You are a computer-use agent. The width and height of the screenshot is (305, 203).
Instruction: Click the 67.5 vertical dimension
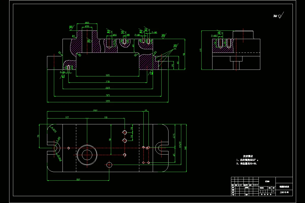(x=174, y=136)
